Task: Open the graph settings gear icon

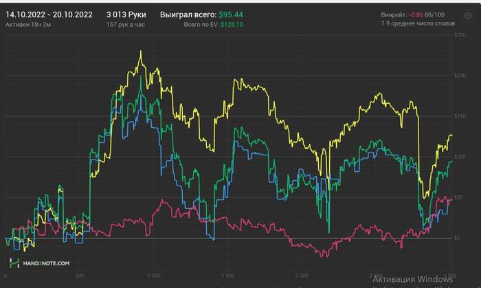Action: coord(468,16)
